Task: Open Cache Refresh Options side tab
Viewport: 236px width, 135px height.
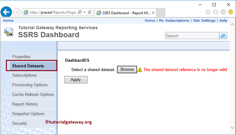Action: coord(33,94)
